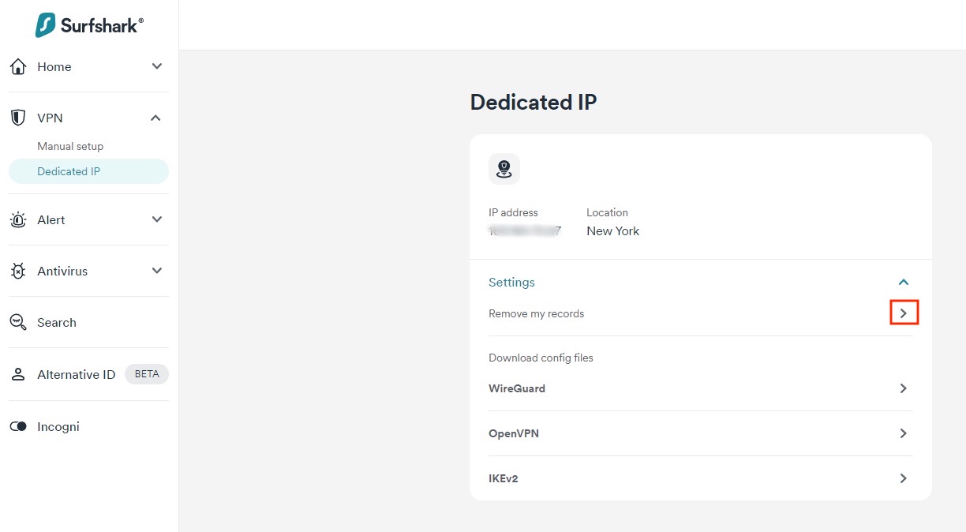Select Manual setup submenu

pyautogui.click(x=70, y=146)
